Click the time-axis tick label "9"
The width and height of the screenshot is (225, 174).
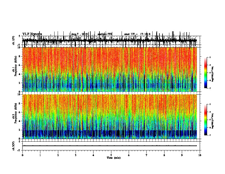(x=182, y=155)
